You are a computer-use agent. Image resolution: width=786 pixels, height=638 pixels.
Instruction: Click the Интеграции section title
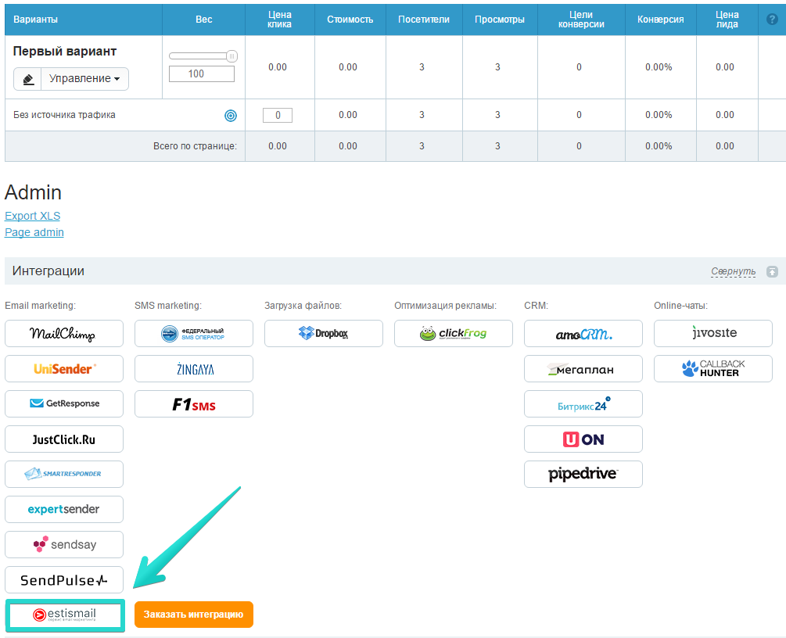coord(48,271)
